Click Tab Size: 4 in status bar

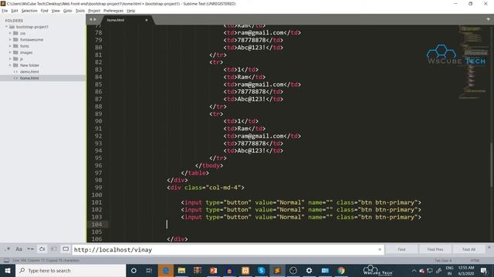click(x=443, y=260)
